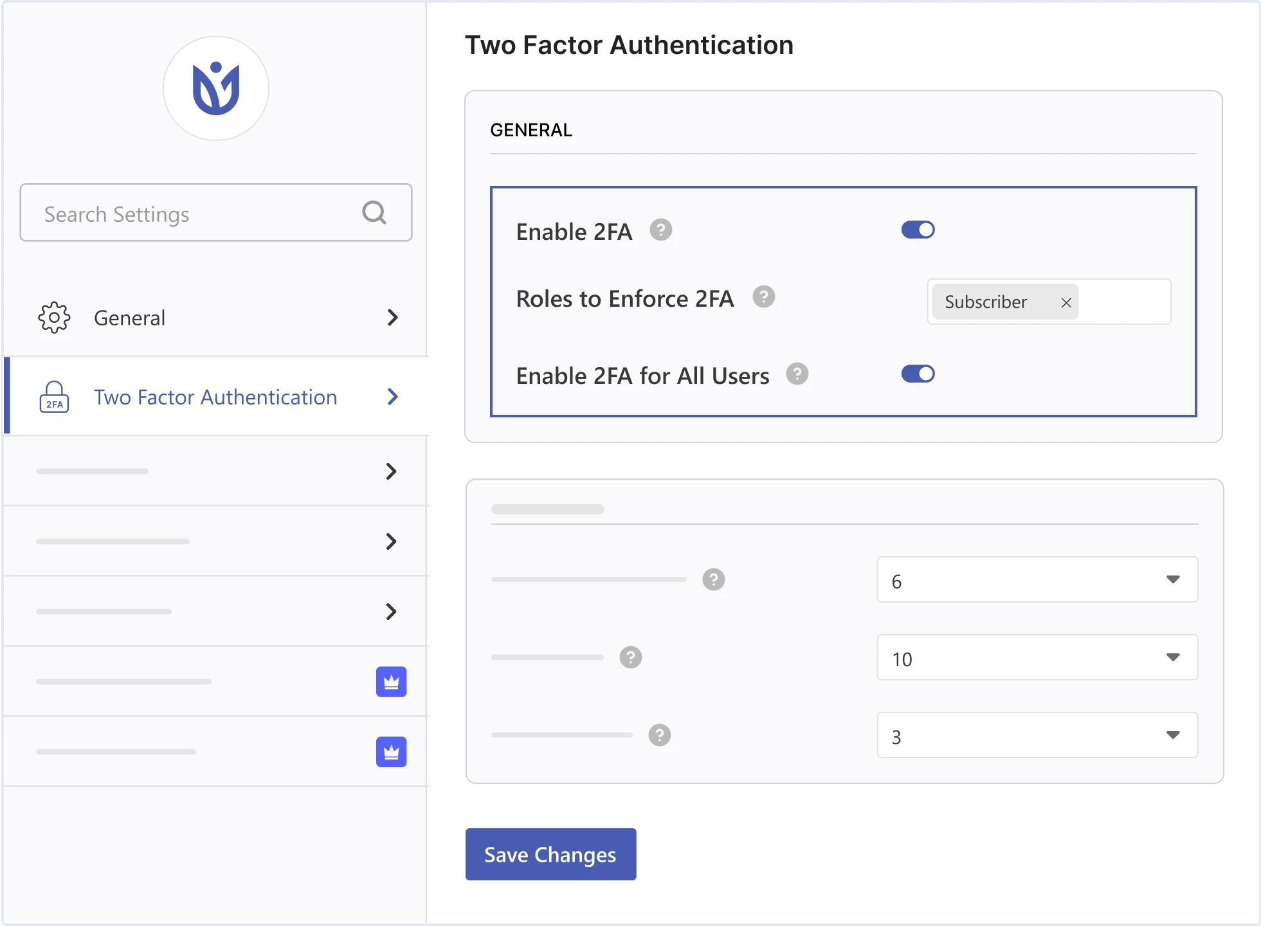
Task: Expand the first placeholder sidebar item chevron
Action: [x=391, y=471]
